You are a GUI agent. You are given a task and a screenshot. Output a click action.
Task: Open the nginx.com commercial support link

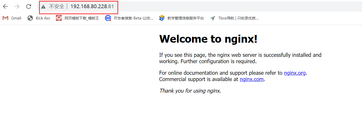point(251,79)
